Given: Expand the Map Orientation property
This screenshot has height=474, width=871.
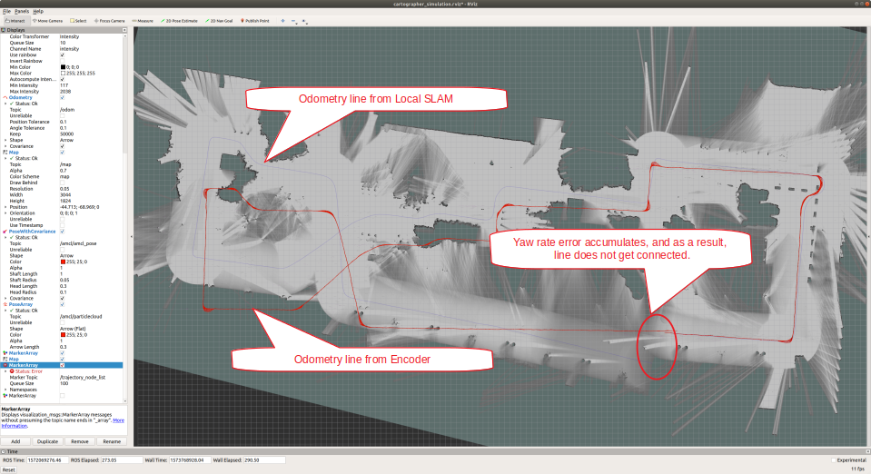Looking at the screenshot, I should pos(5,212).
